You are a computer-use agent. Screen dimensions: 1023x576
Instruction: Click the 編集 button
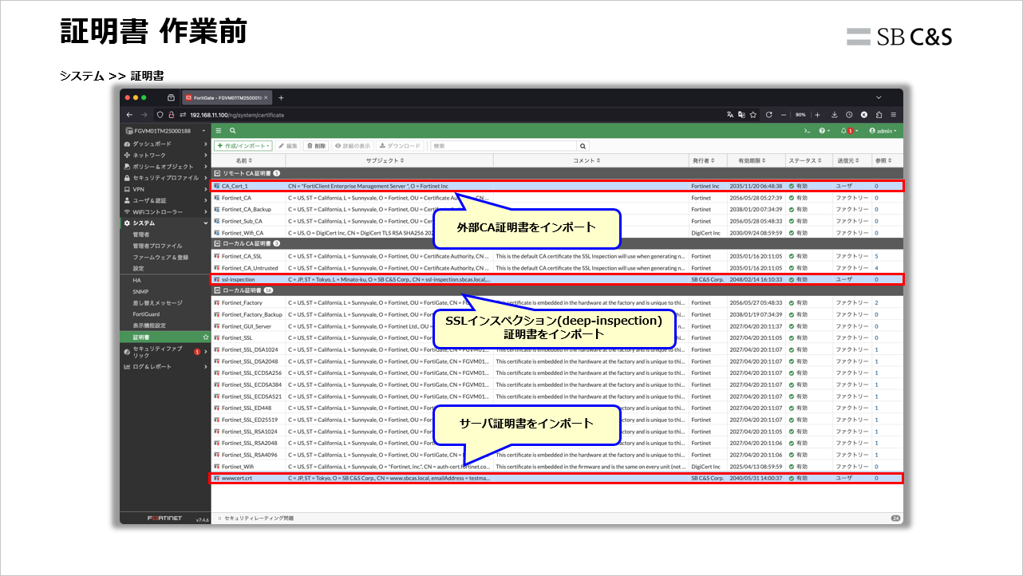pyautogui.click(x=288, y=146)
